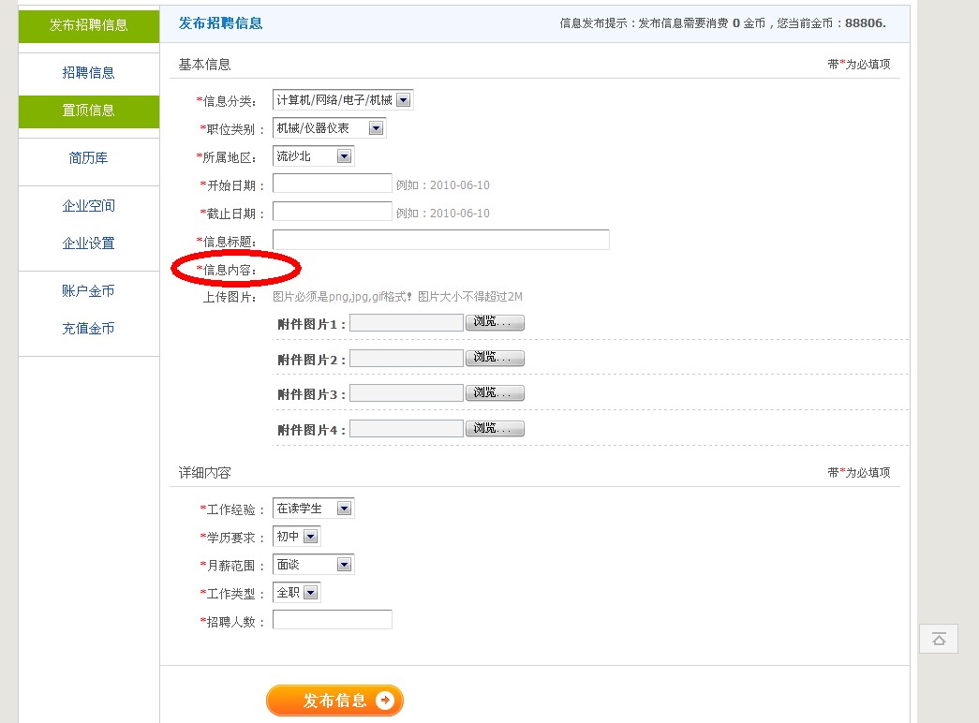
Task: Open the 所属地区 region dropdown
Action: (x=342, y=155)
